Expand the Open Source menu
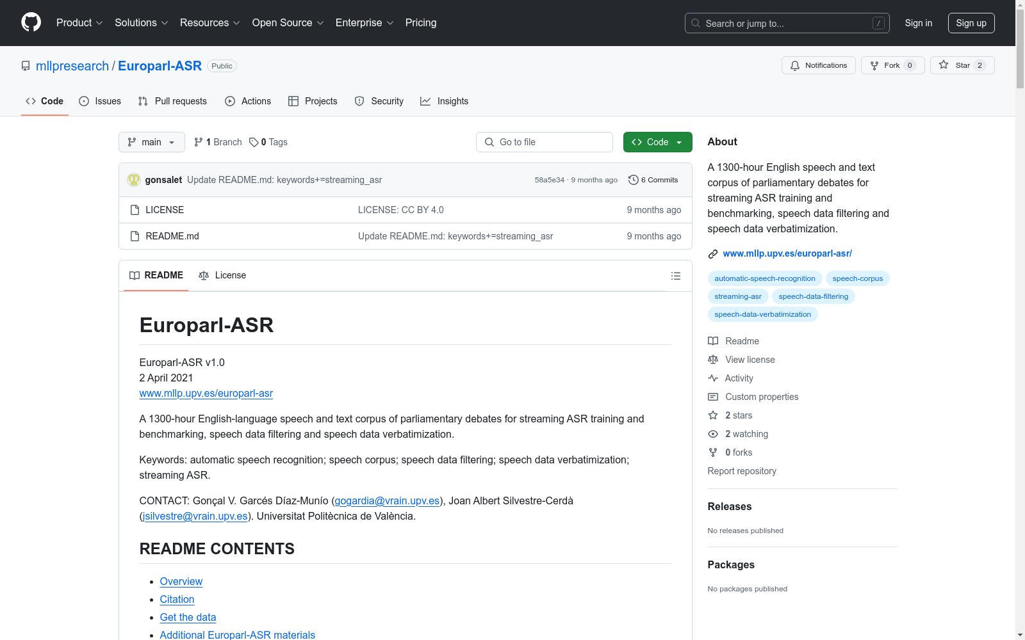The image size is (1025, 640). [288, 23]
